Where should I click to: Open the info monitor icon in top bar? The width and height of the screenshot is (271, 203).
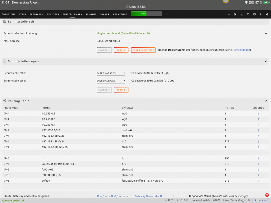254,15
